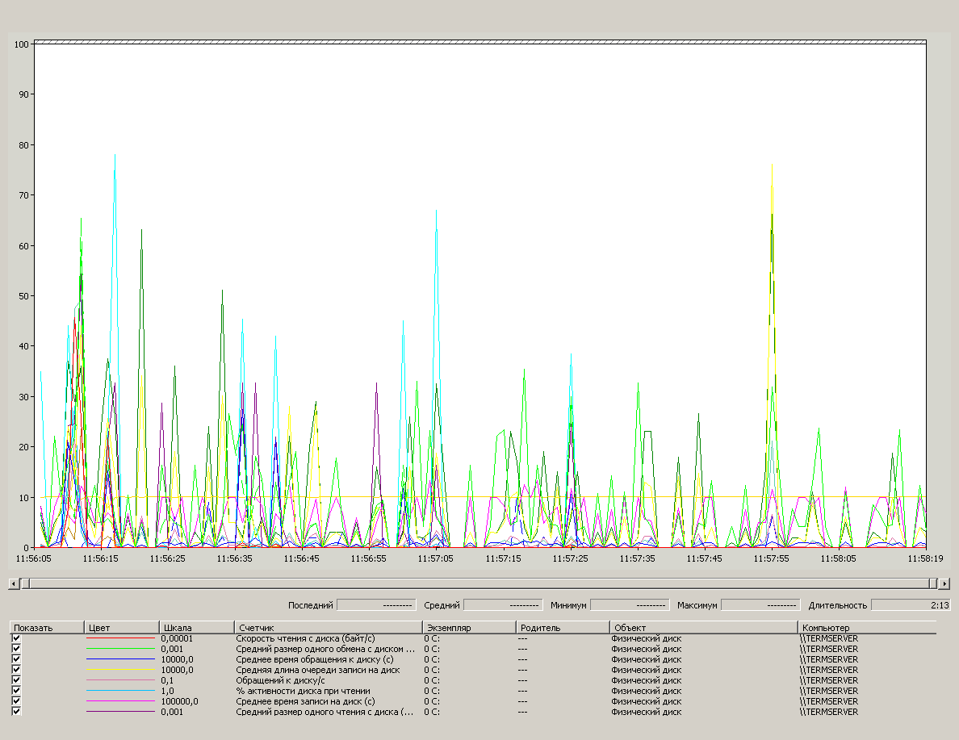Uncheck "% активности диска при чтении" checkbox
Viewport: 959px width, 740px height.
click(16, 691)
